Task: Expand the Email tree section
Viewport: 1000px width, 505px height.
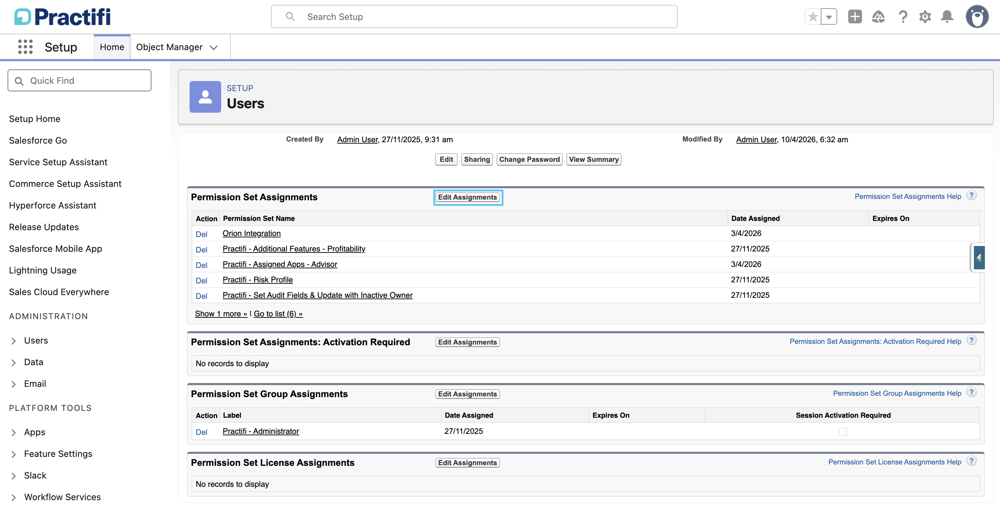Action: (14, 384)
